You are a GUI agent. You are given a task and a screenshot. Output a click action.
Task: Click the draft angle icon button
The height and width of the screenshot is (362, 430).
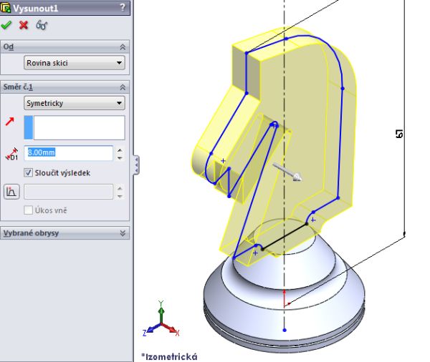coord(11,192)
